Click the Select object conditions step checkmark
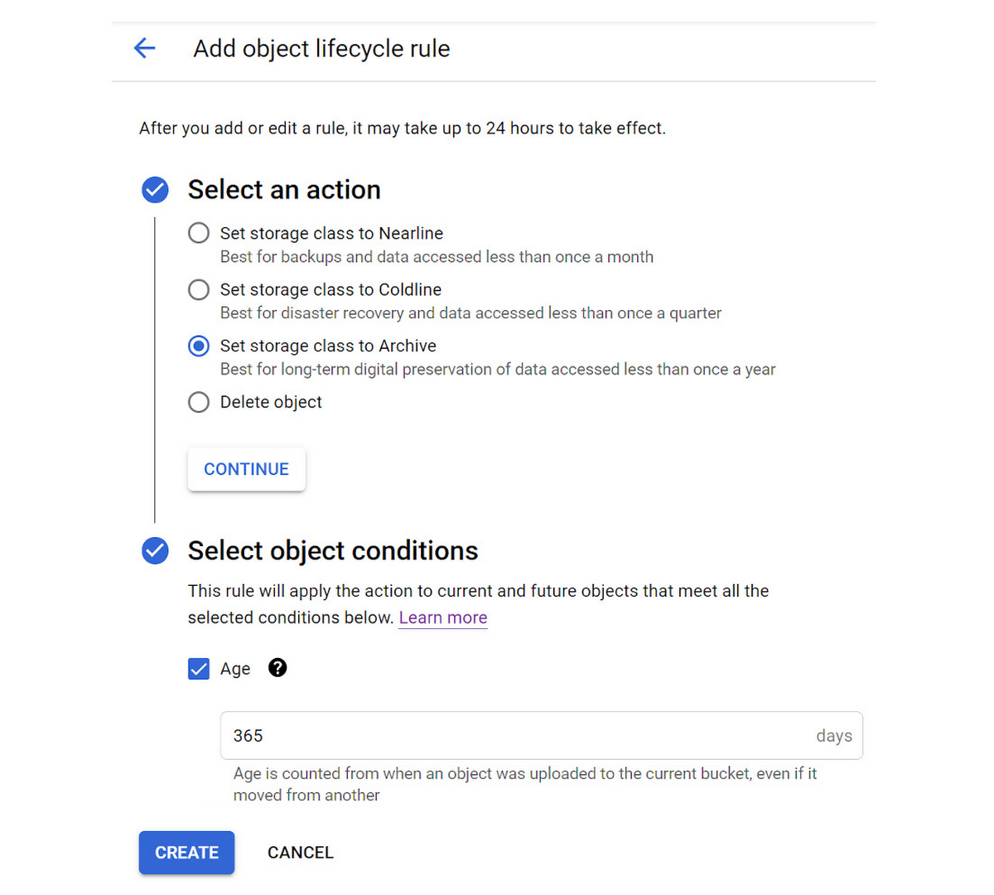Screen dimensions: 994x895 point(155,550)
